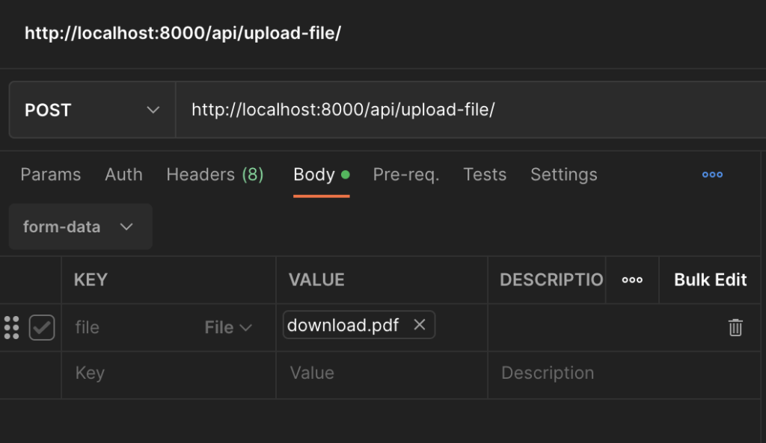Click the empty Key field in new row
The height and width of the screenshot is (443, 766).
[168, 374]
